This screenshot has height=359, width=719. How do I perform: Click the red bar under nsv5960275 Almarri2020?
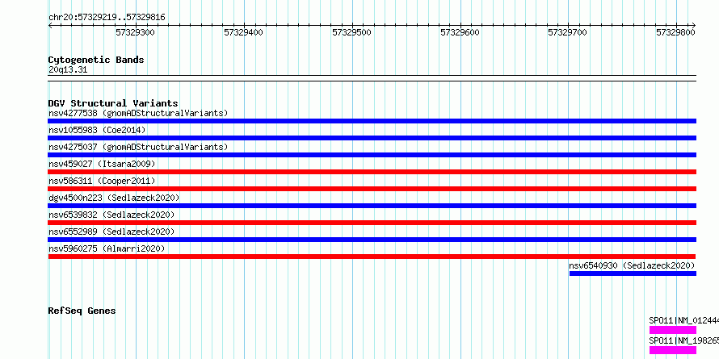coord(372,257)
